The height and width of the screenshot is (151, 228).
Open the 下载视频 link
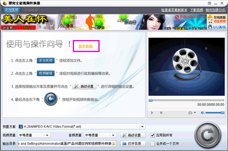[196, 10]
